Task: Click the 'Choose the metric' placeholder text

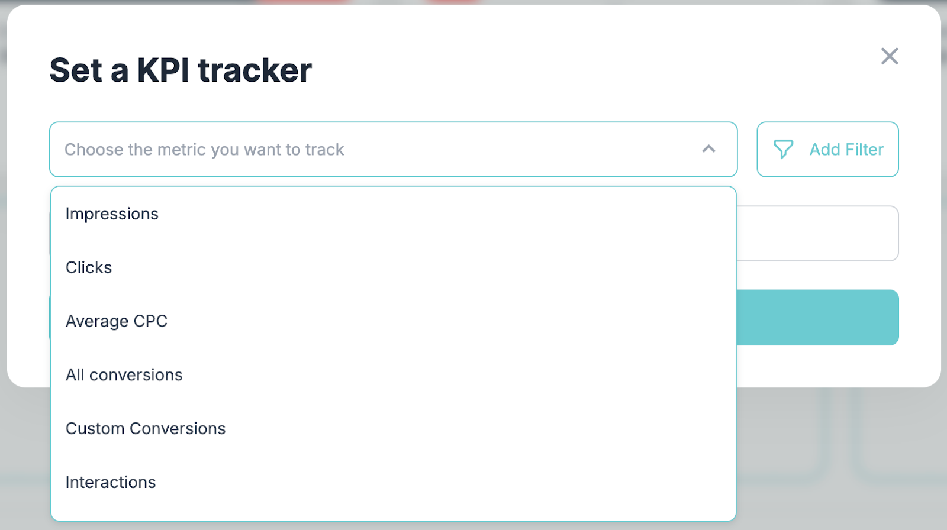Action: coord(204,150)
